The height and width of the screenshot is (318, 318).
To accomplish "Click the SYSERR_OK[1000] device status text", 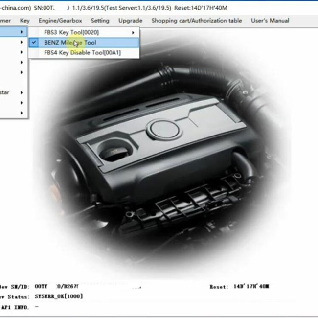I will click(x=59, y=296).
